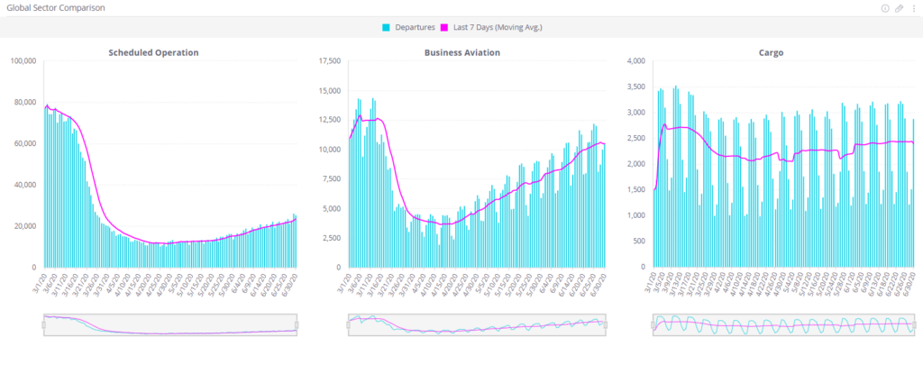Click the Business Aviation range navigator
923x383 pixels.
(x=477, y=324)
